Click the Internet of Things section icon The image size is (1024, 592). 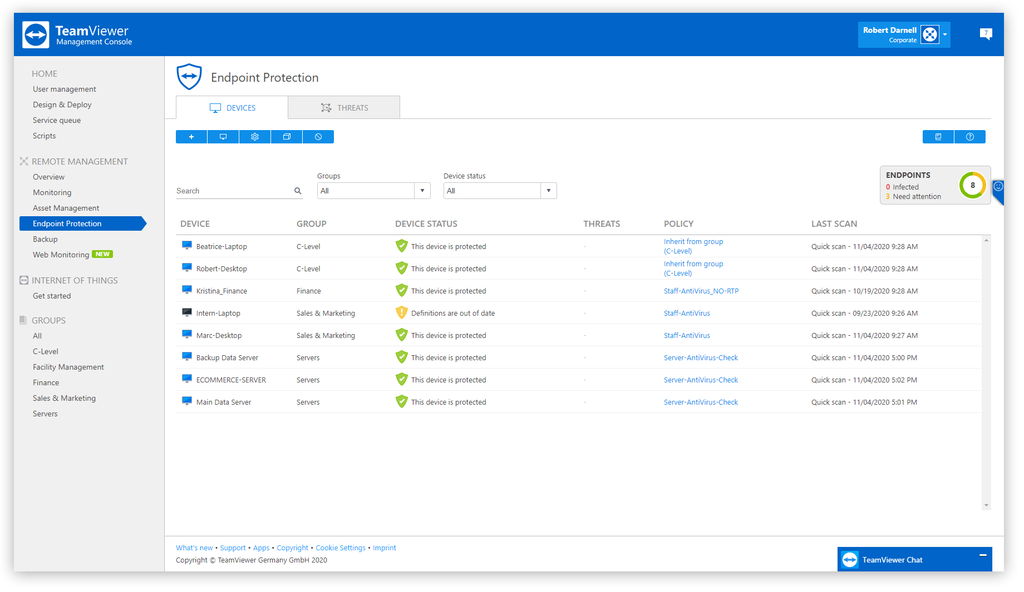pos(24,280)
